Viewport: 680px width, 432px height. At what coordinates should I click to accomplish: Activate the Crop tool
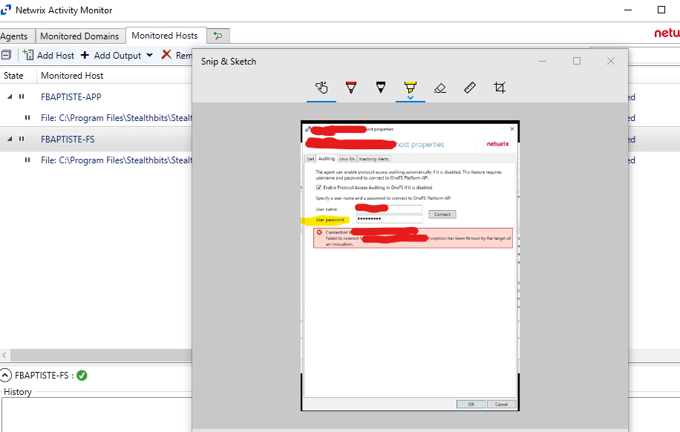tap(499, 87)
